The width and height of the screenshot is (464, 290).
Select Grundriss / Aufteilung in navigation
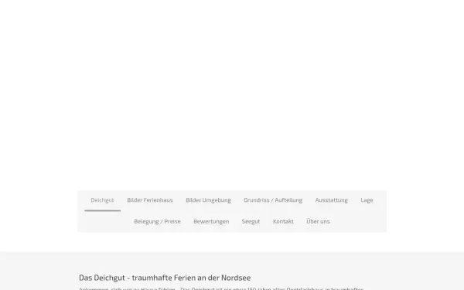[x=273, y=200]
